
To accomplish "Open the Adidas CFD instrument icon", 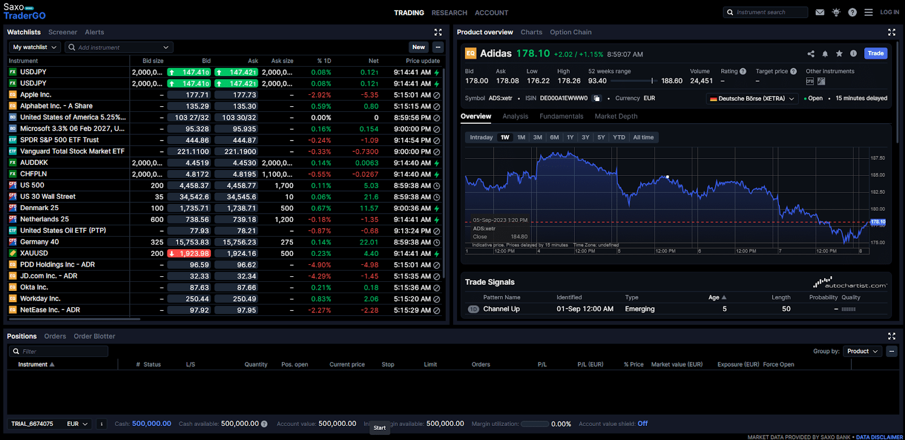I will pos(810,81).
